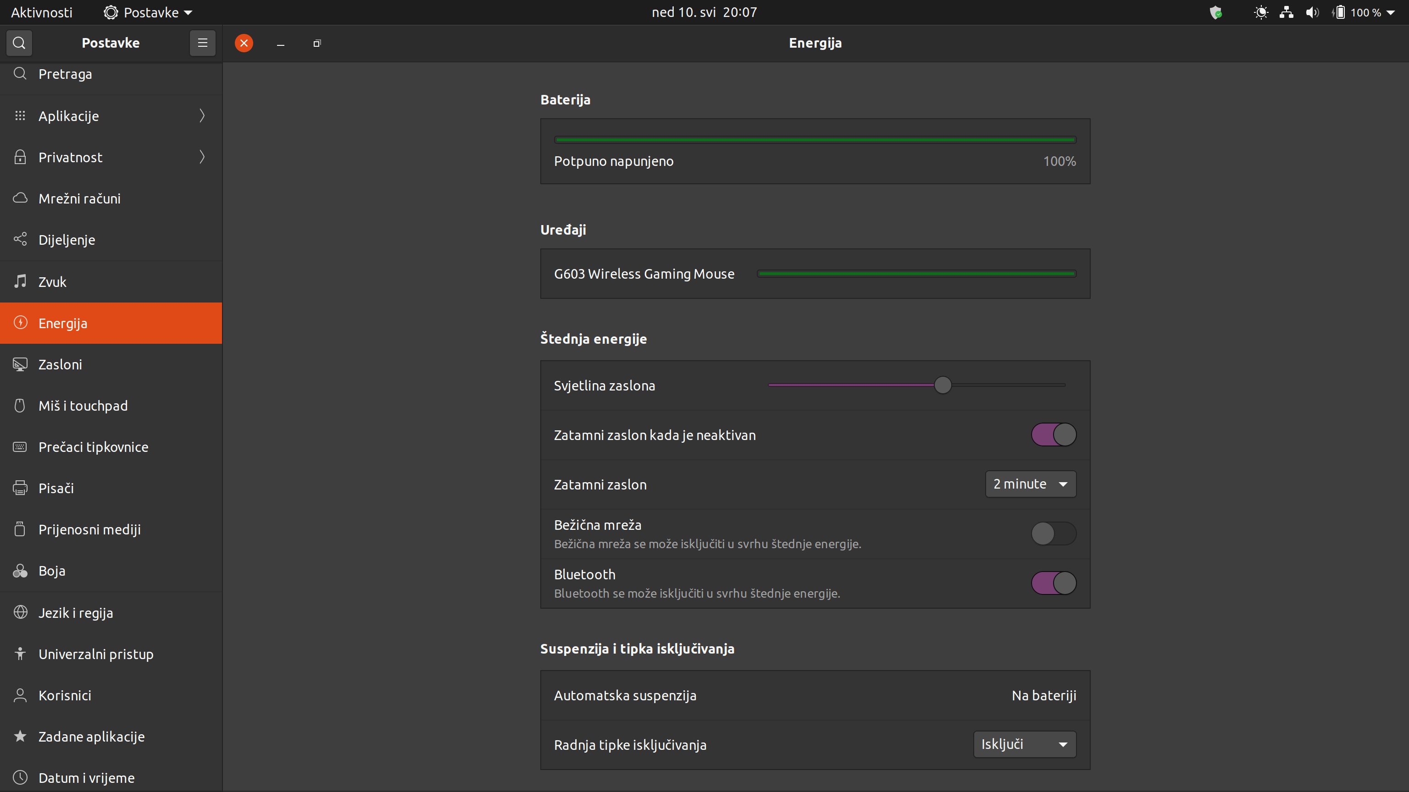Click the music note icon for Zvuk
The width and height of the screenshot is (1409, 792).
20,281
